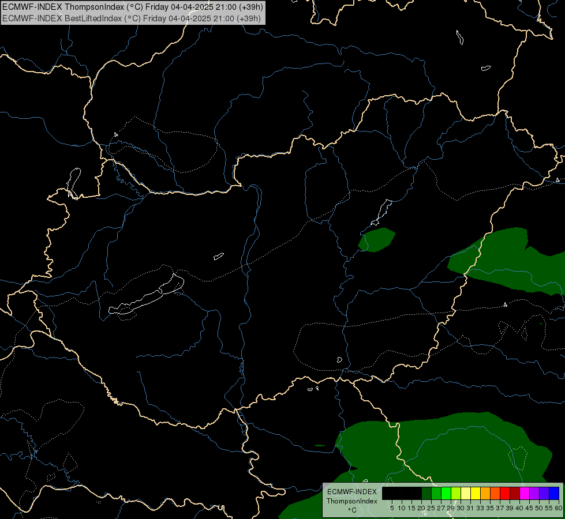Pick the purple 45–50 legend swatch
This screenshot has width=565, height=519.
[535, 493]
